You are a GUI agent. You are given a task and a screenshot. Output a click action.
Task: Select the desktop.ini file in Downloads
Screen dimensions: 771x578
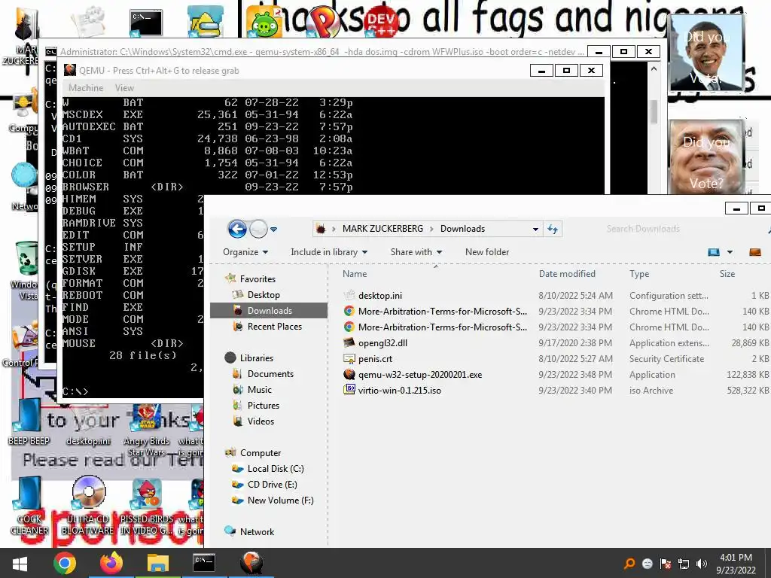click(x=379, y=295)
